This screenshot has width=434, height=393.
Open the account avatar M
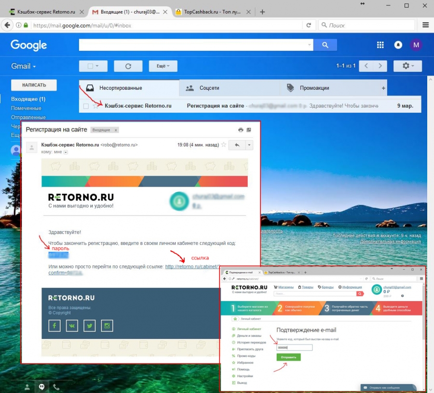416,45
